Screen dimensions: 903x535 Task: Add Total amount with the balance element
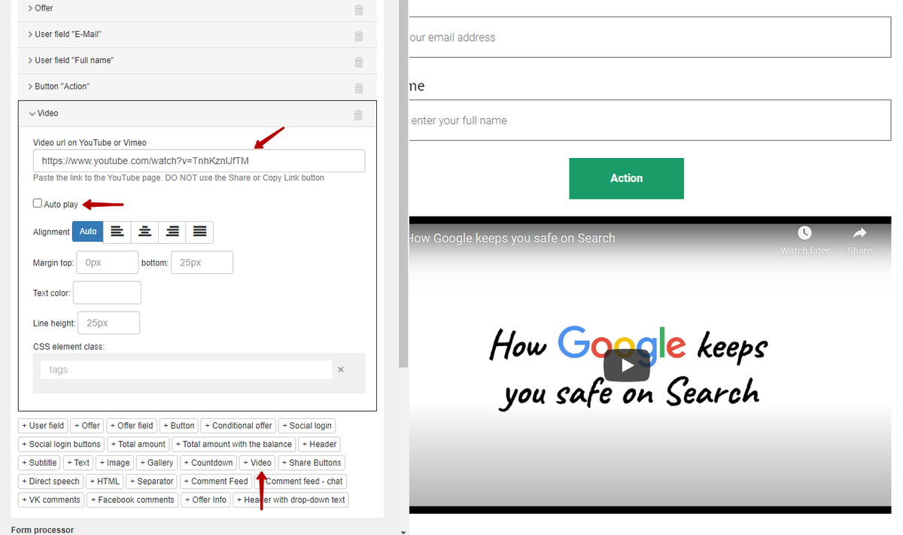(x=234, y=445)
